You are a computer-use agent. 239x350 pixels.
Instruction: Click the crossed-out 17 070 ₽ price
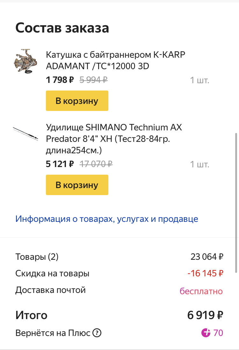96,164
